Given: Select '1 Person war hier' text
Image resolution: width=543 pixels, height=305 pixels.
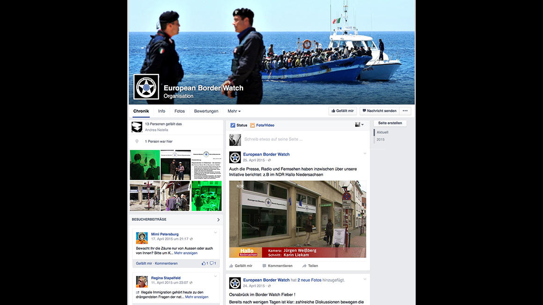Looking at the screenshot, I should 159,141.
